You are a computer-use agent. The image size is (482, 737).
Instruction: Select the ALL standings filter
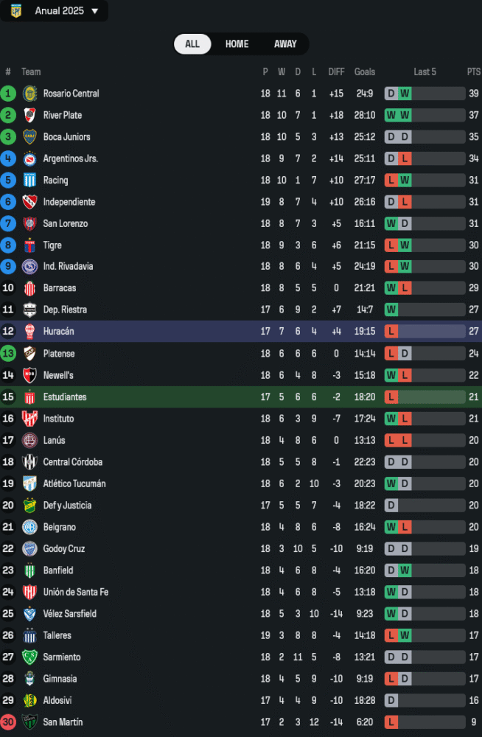[x=192, y=44]
